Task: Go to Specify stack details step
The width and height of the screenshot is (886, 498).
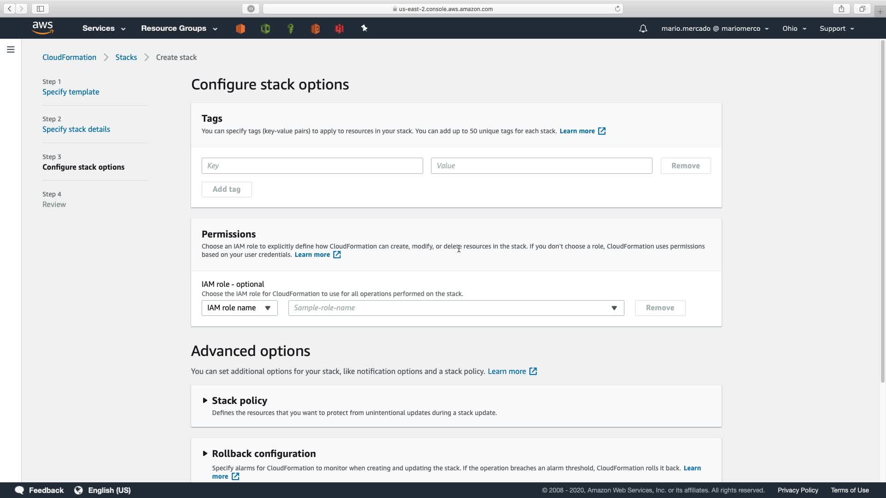Action: click(76, 130)
